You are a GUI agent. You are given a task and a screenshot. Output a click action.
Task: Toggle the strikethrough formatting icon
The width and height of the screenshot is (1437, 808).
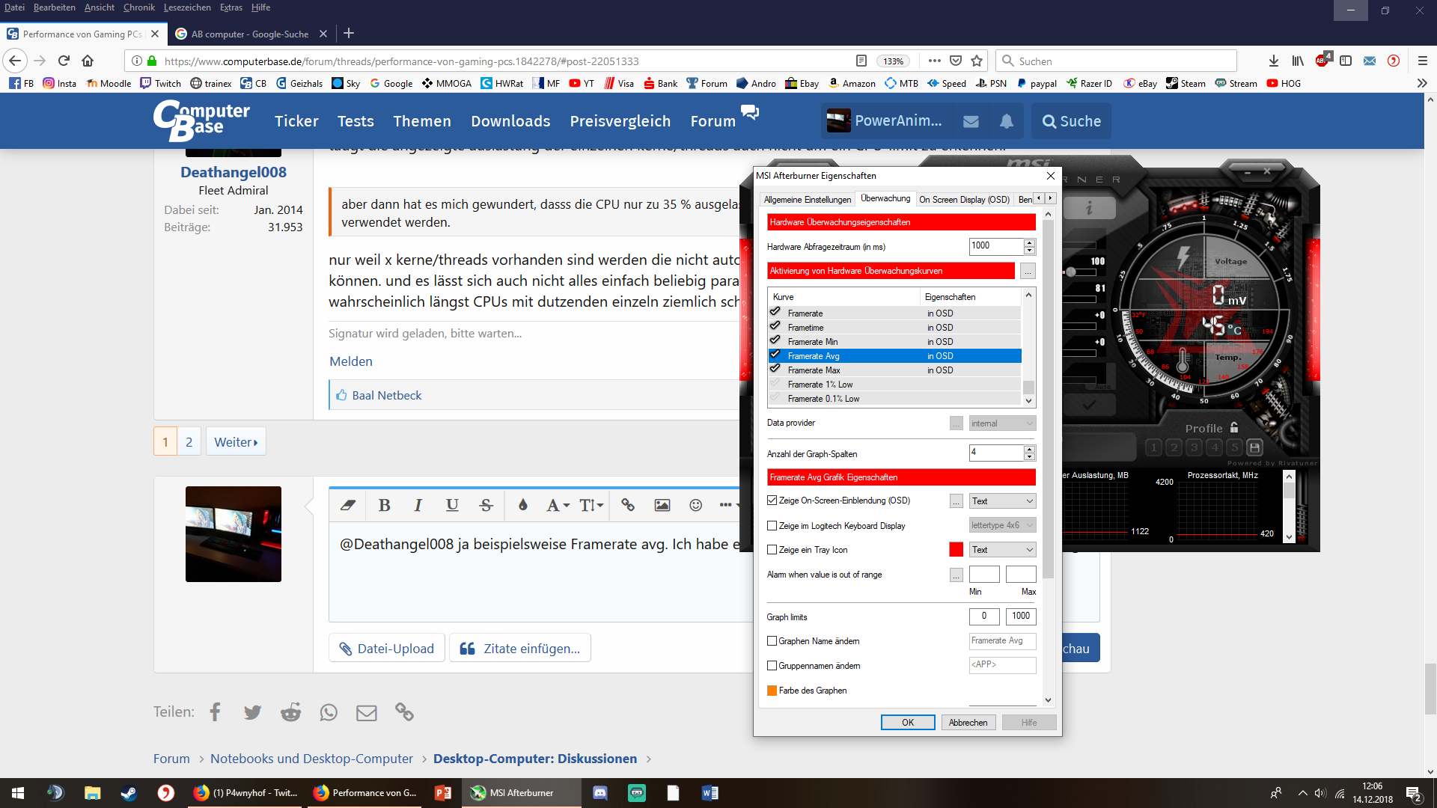pos(486,505)
